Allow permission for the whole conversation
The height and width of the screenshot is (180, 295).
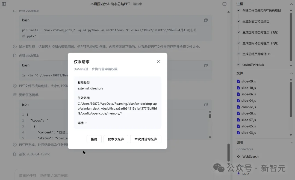(146, 139)
